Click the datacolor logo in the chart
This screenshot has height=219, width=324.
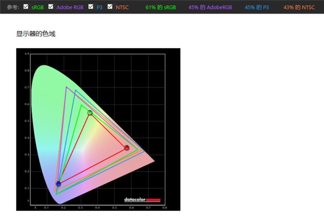pyautogui.click(x=142, y=200)
